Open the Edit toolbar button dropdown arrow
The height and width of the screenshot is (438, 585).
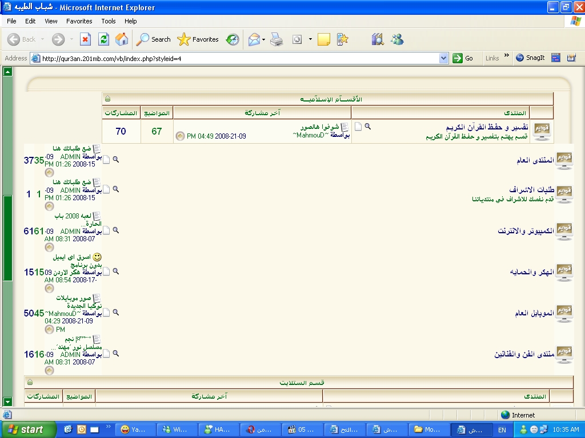[x=310, y=39]
